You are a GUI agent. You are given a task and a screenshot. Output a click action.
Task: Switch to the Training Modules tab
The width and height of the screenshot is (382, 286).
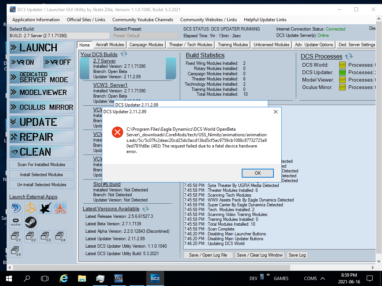233,45
